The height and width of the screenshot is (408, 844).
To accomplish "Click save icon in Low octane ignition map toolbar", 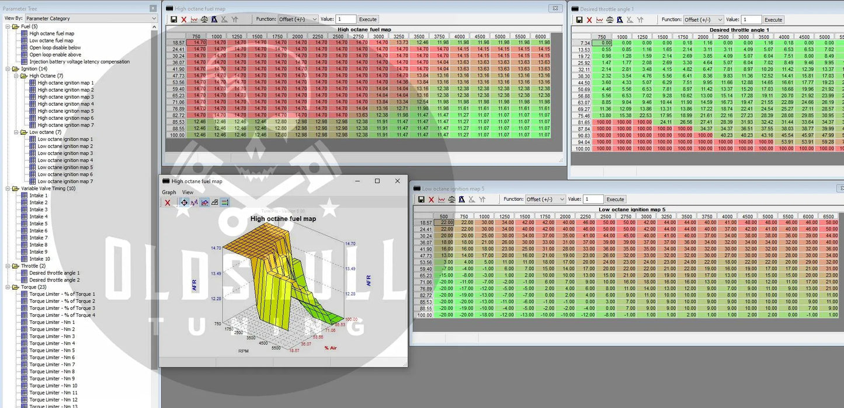I will 421,200.
